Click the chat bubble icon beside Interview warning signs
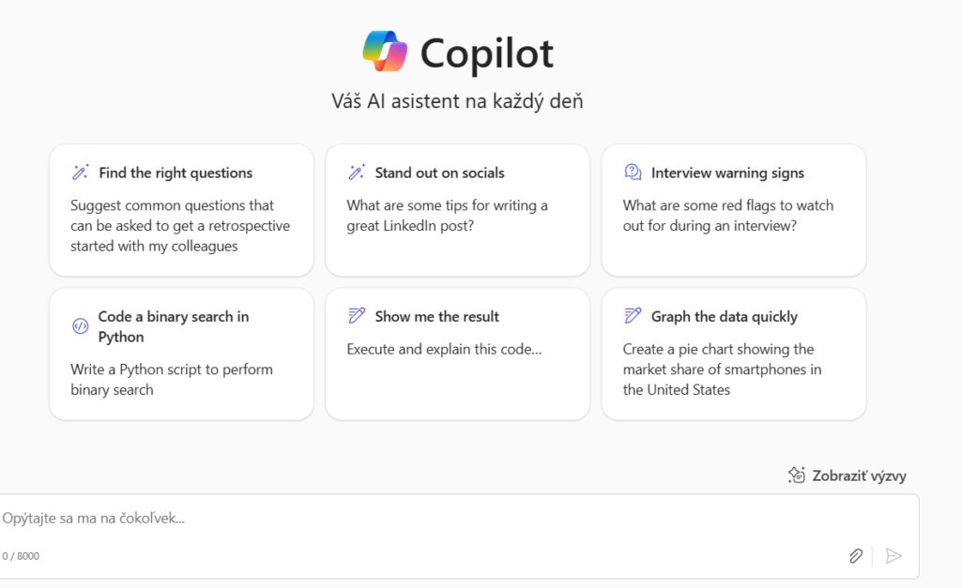The width and height of the screenshot is (961, 588). point(633,173)
